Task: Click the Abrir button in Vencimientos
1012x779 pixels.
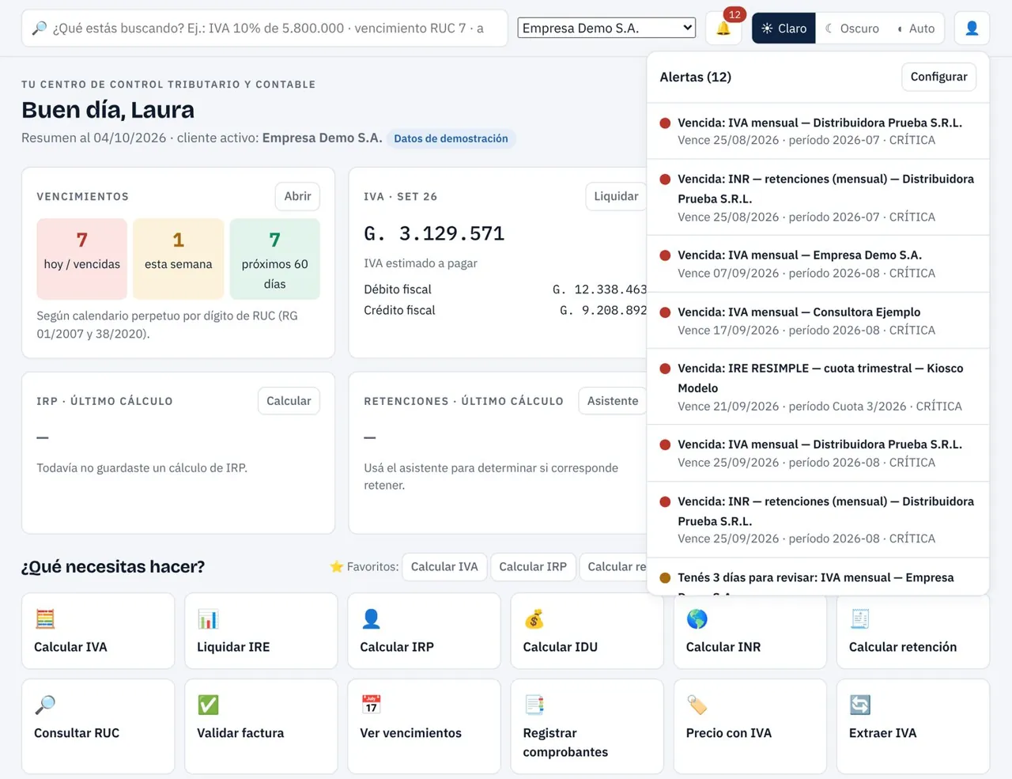Action: click(297, 196)
